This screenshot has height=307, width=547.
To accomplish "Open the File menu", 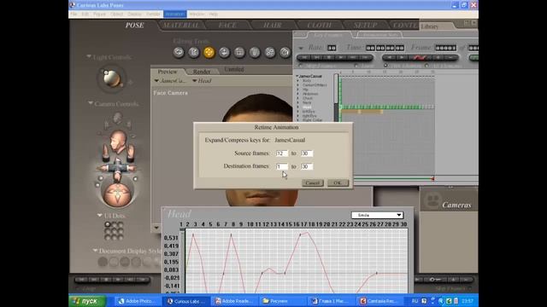I will coord(74,14).
